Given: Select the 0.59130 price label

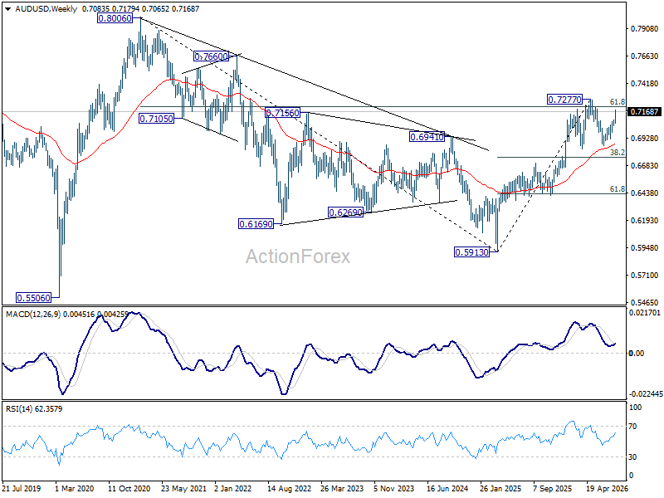Looking at the screenshot, I should tap(471, 252).
